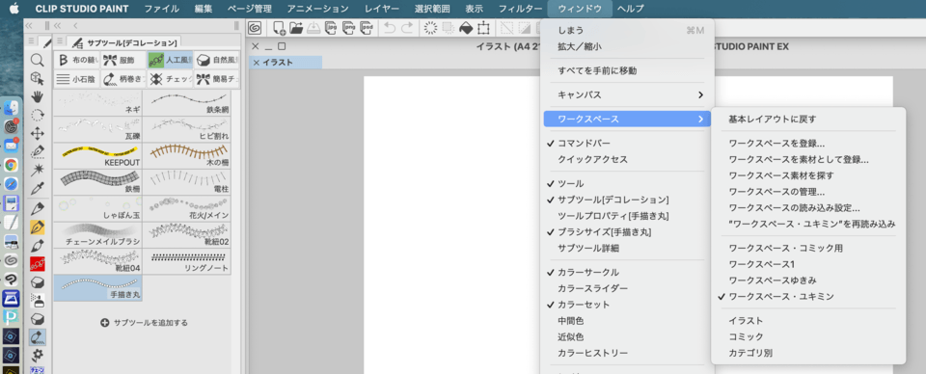Expand the ワークスペース submenu item

(628, 120)
